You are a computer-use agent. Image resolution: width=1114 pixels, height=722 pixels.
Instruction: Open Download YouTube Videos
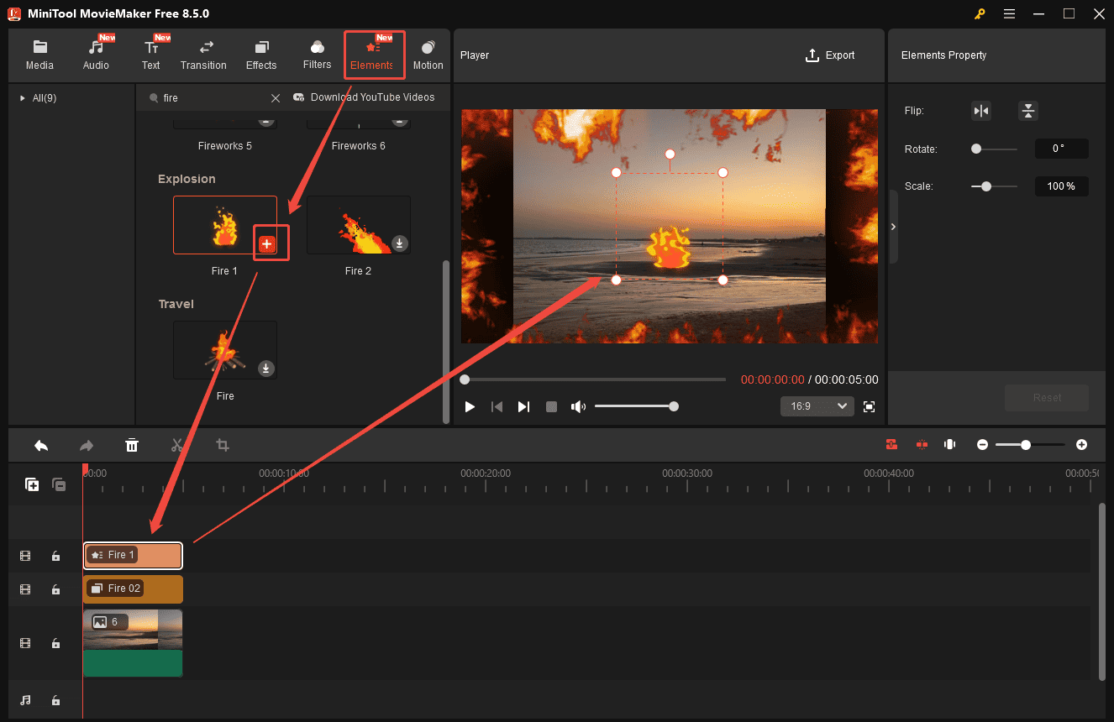[367, 97]
